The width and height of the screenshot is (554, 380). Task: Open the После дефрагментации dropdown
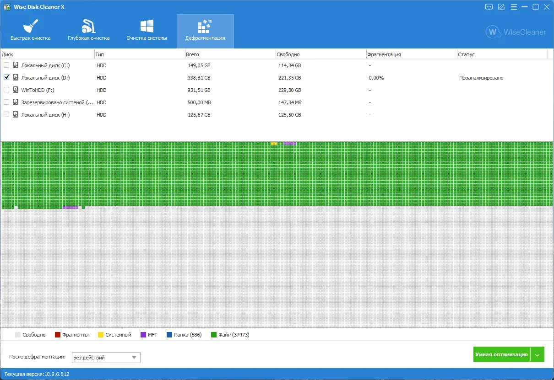click(x=105, y=358)
